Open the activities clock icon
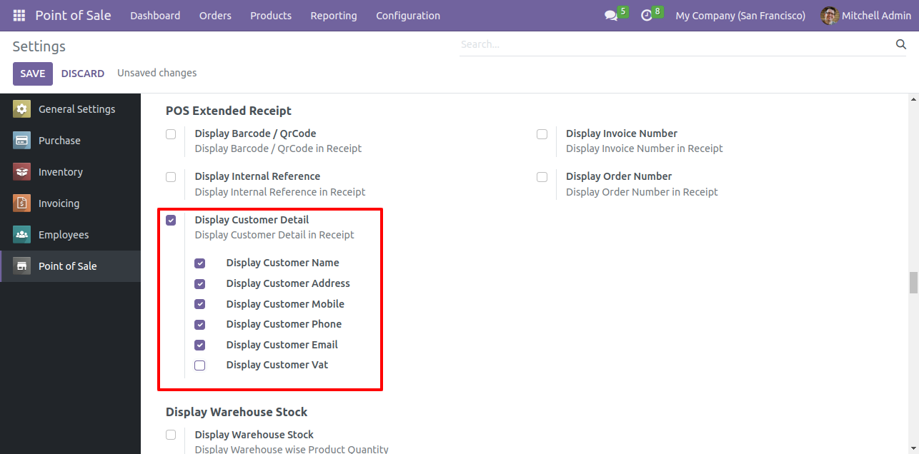The image size is (919, 454). click(x=647, y=16)
